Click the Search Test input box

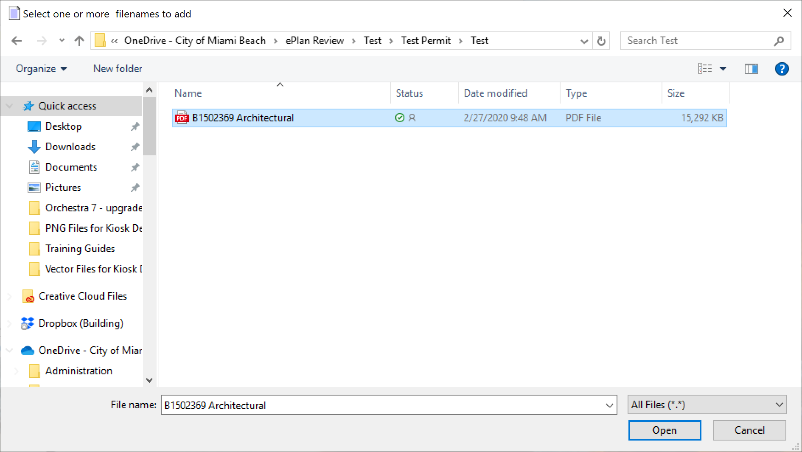click(698, 41)
